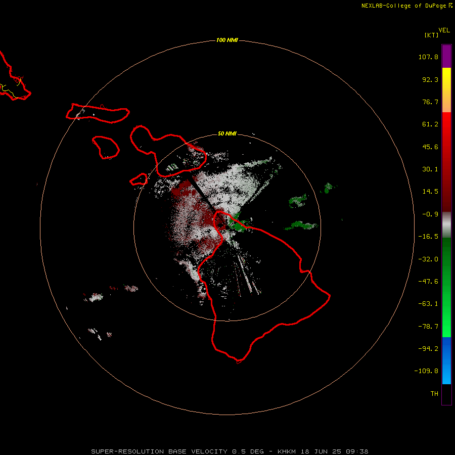Click the -47.6 legend value
The image size is (455, 455).
pyautogui.click(x=428, y=282)
